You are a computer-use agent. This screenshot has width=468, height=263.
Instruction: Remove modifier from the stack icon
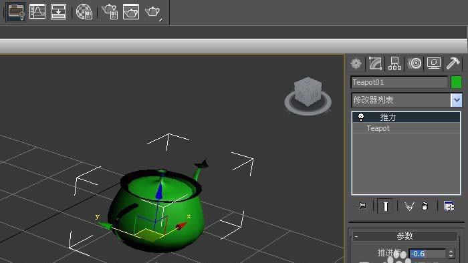(x=425, y=206)
